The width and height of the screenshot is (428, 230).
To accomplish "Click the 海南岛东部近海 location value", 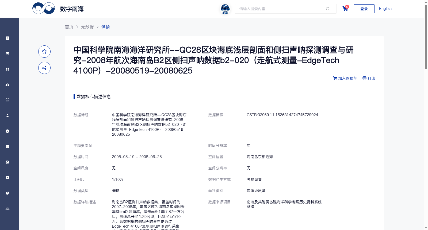I will 260,157.
